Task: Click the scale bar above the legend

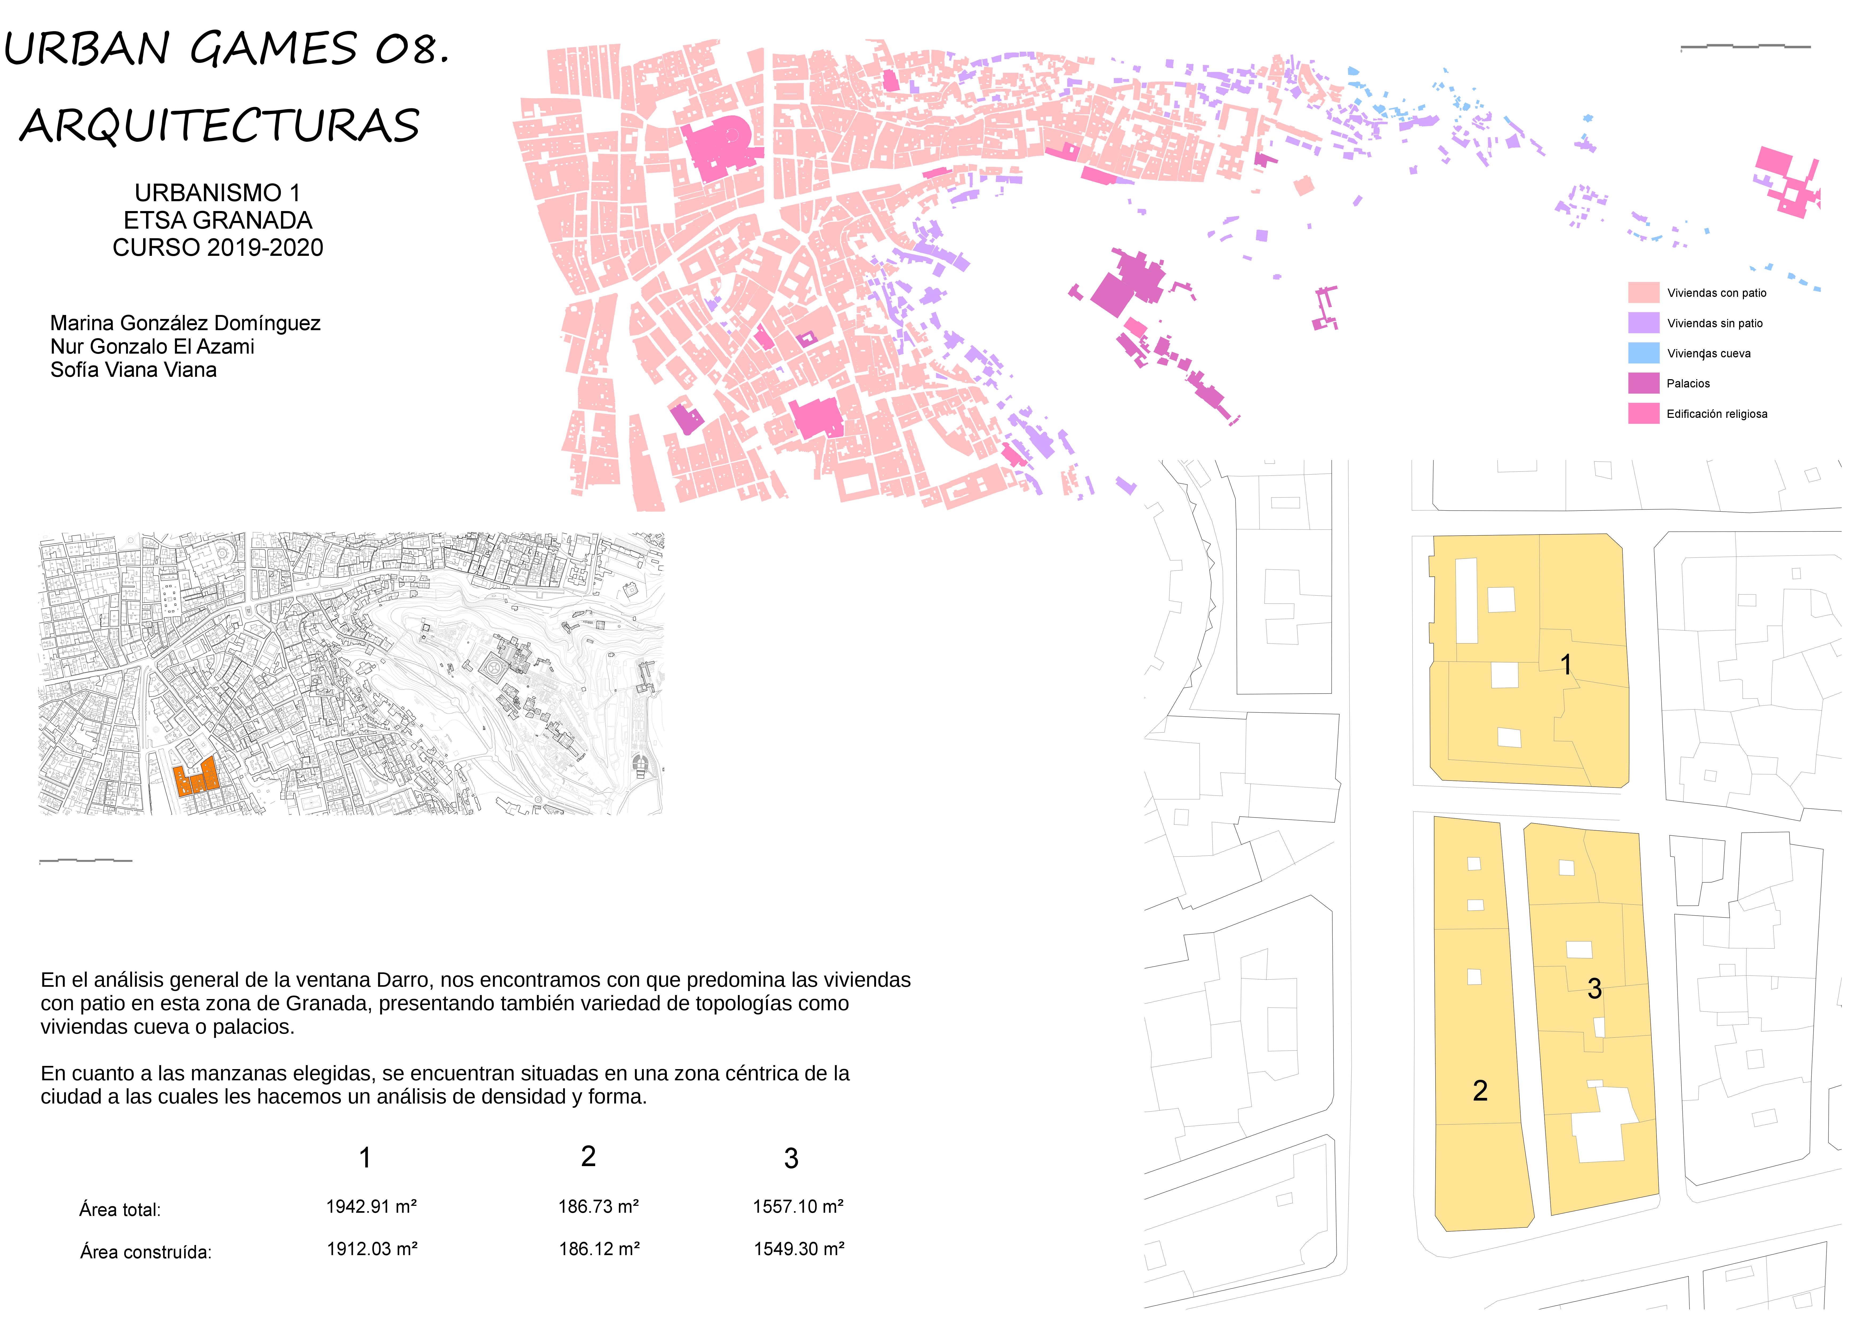Action: [1745, 47]
